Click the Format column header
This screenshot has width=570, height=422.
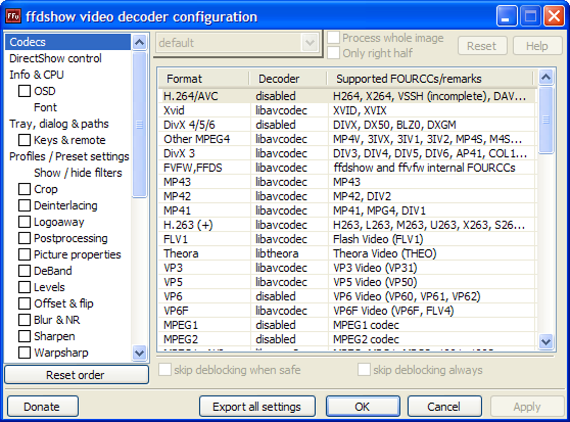point(204,79)
